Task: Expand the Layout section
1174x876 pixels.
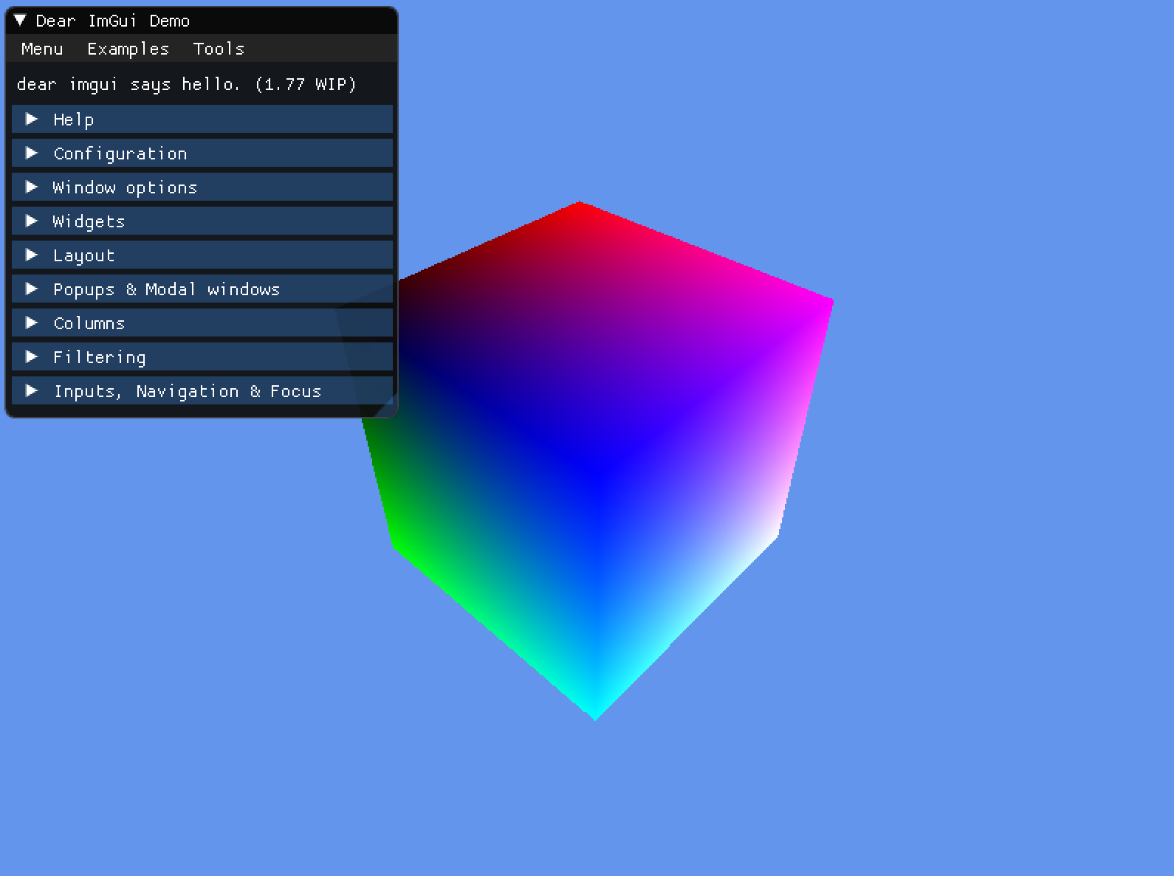Action: (202, 255)
